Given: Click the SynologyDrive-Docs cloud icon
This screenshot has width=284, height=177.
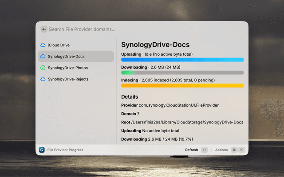Looking at the screenshot, I should point(43,56).
